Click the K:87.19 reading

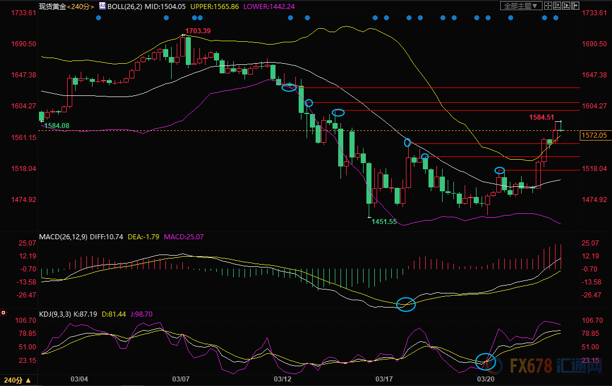click(85, 314)
